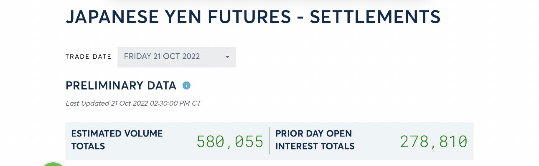
Task: Expand the trade date dropdown arrow
Action: coord(227,57)
